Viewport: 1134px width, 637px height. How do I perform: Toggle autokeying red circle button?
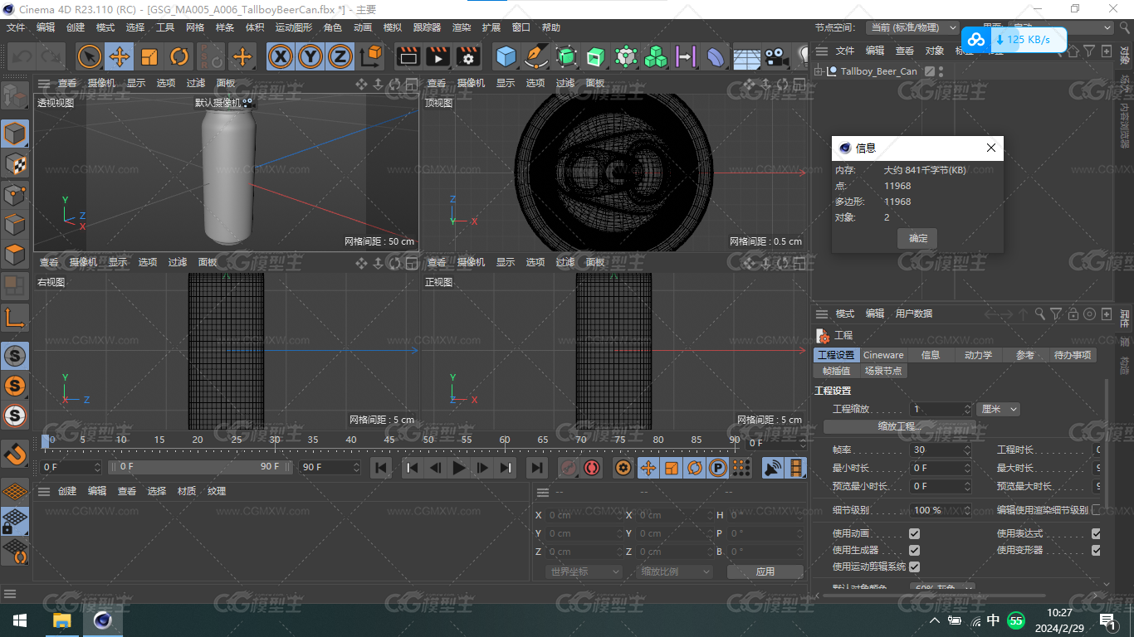(592, 468)
